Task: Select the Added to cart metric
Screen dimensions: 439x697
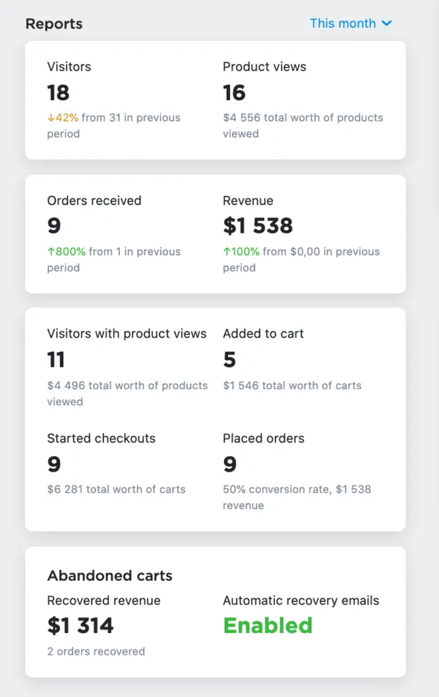Action: point(263,334)
